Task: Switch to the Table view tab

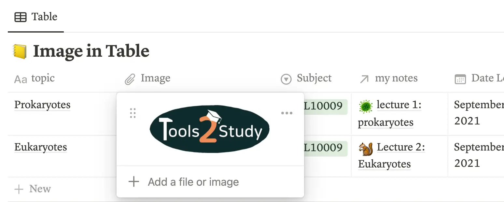Action: click(44, 17)
